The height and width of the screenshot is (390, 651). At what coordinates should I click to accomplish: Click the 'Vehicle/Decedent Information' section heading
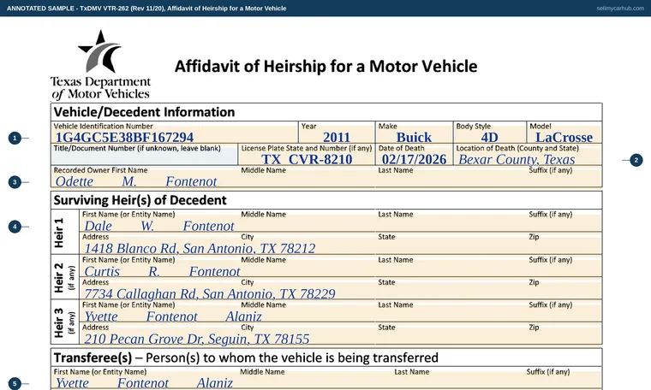[144, 112]
